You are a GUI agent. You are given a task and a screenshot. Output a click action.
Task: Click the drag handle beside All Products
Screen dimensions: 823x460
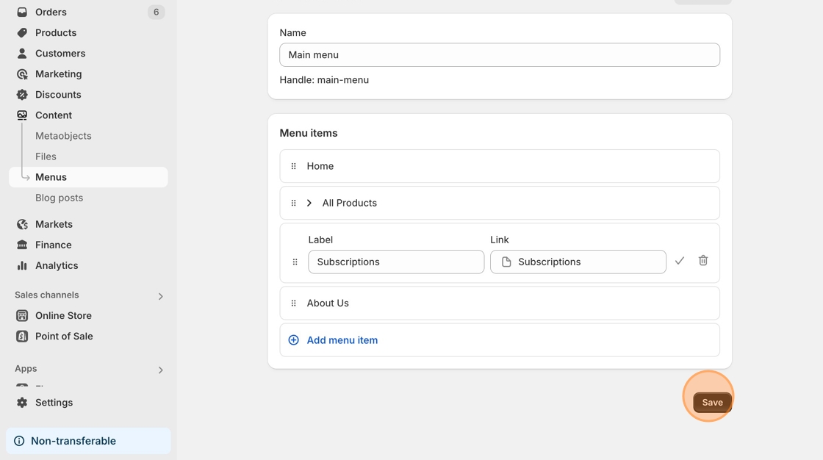point(294,203)
